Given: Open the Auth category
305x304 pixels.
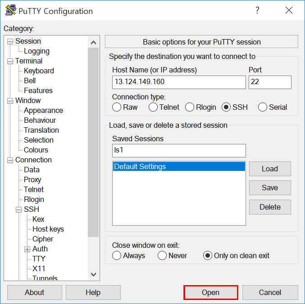Looking at the screenshot, I should click(40, 249).
